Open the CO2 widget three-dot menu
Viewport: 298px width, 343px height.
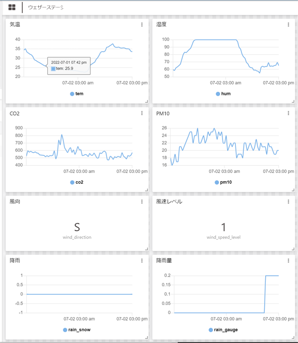[142, 113]
